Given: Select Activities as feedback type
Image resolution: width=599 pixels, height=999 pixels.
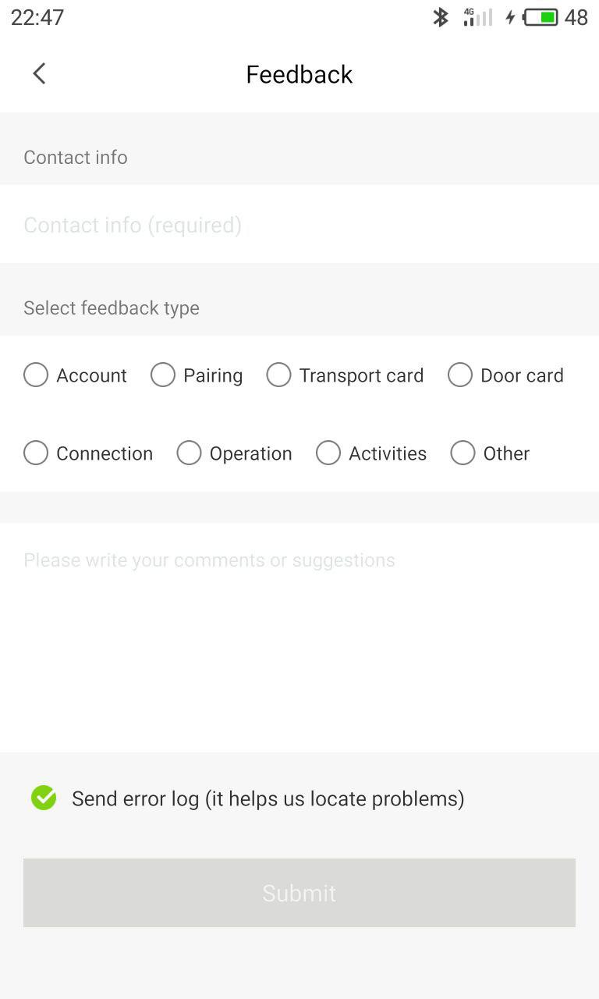Looking at the screenshot, I should coord(328,453).
